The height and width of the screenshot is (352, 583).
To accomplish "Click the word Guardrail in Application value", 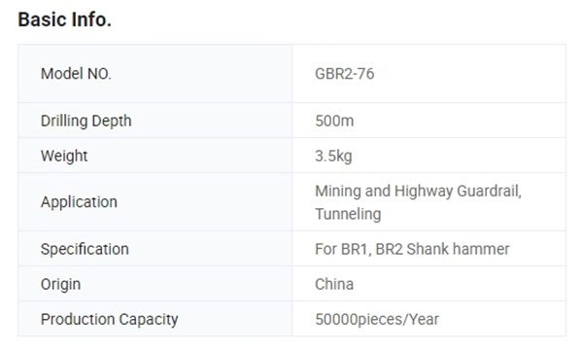I will (489, 191).
